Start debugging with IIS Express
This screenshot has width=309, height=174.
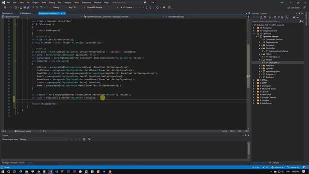tap(126, 8)
